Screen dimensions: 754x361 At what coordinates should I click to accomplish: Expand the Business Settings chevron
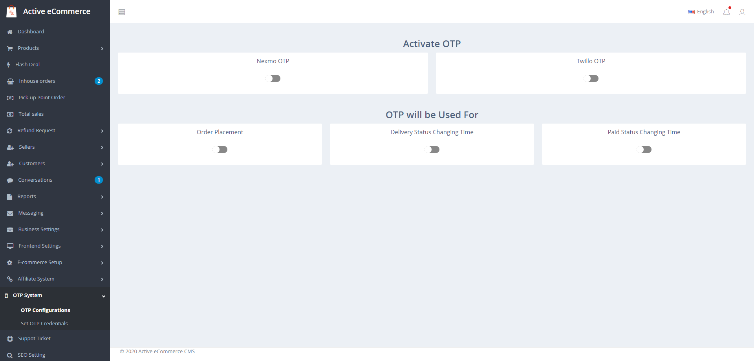(102, 230)
